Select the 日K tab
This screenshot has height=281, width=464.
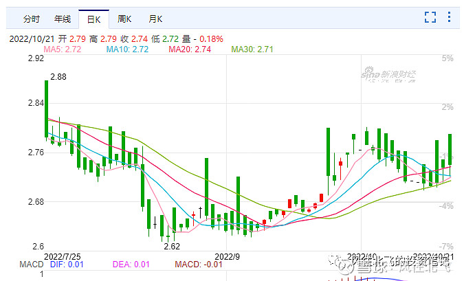(x=93, y=19)
